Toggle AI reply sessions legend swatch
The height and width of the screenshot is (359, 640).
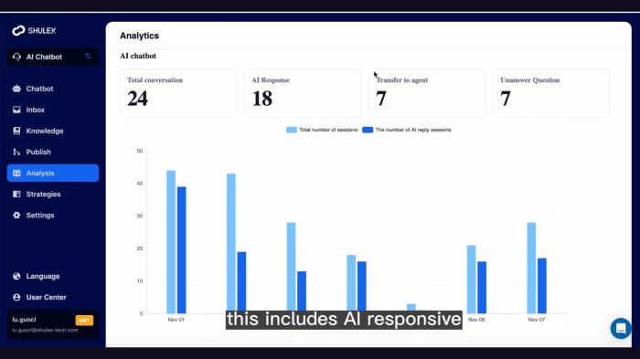click(368, 130)
